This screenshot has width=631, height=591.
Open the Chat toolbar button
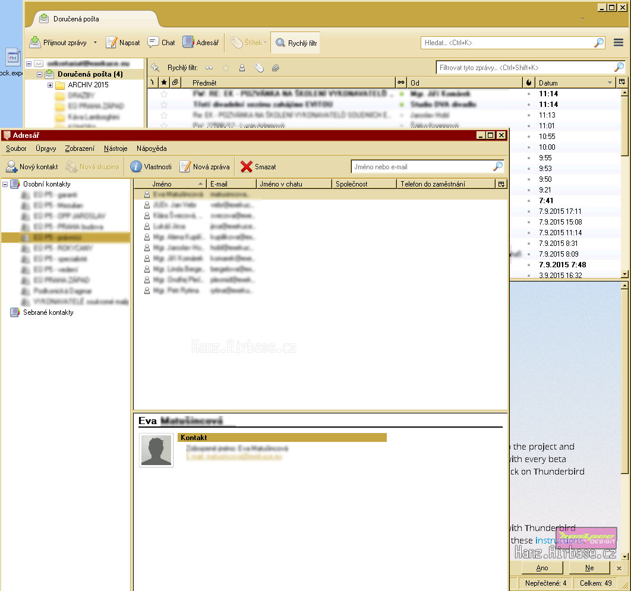(162, 43)
